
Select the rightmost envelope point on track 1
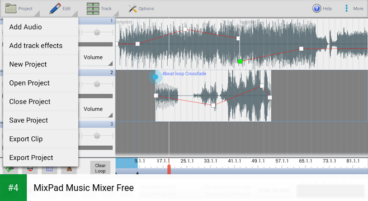click(x=301, y=49)
